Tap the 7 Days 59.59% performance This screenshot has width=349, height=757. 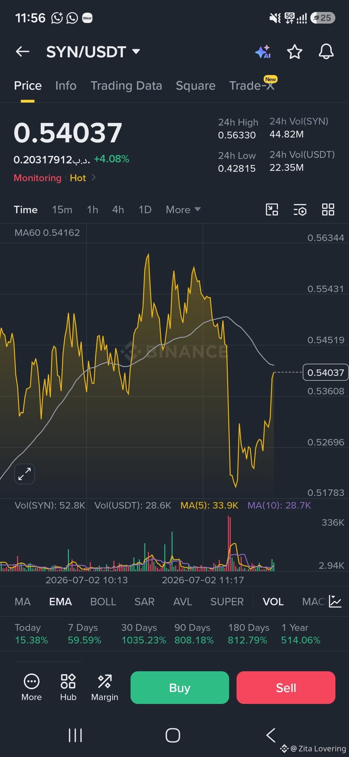click(x=84, y=634)
